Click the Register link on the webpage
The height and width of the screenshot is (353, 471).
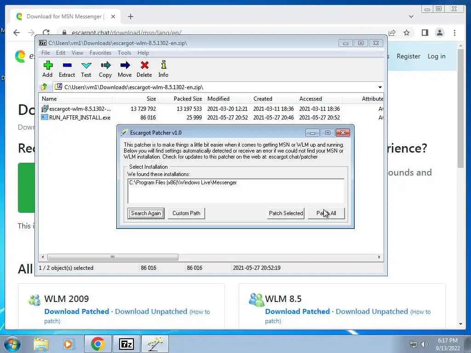tap(408, 56)
